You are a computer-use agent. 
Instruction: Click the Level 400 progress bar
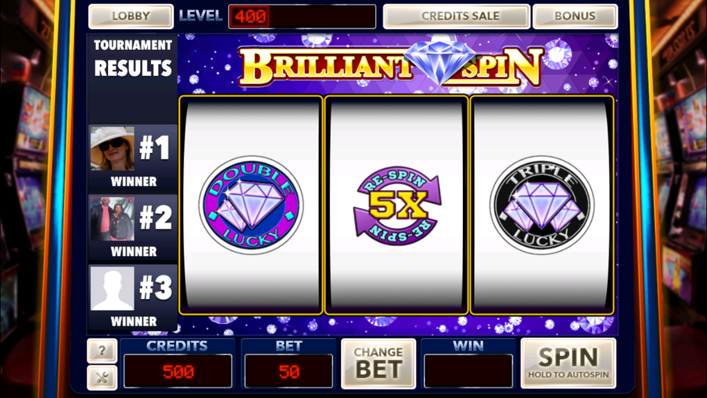click(302, 17)
